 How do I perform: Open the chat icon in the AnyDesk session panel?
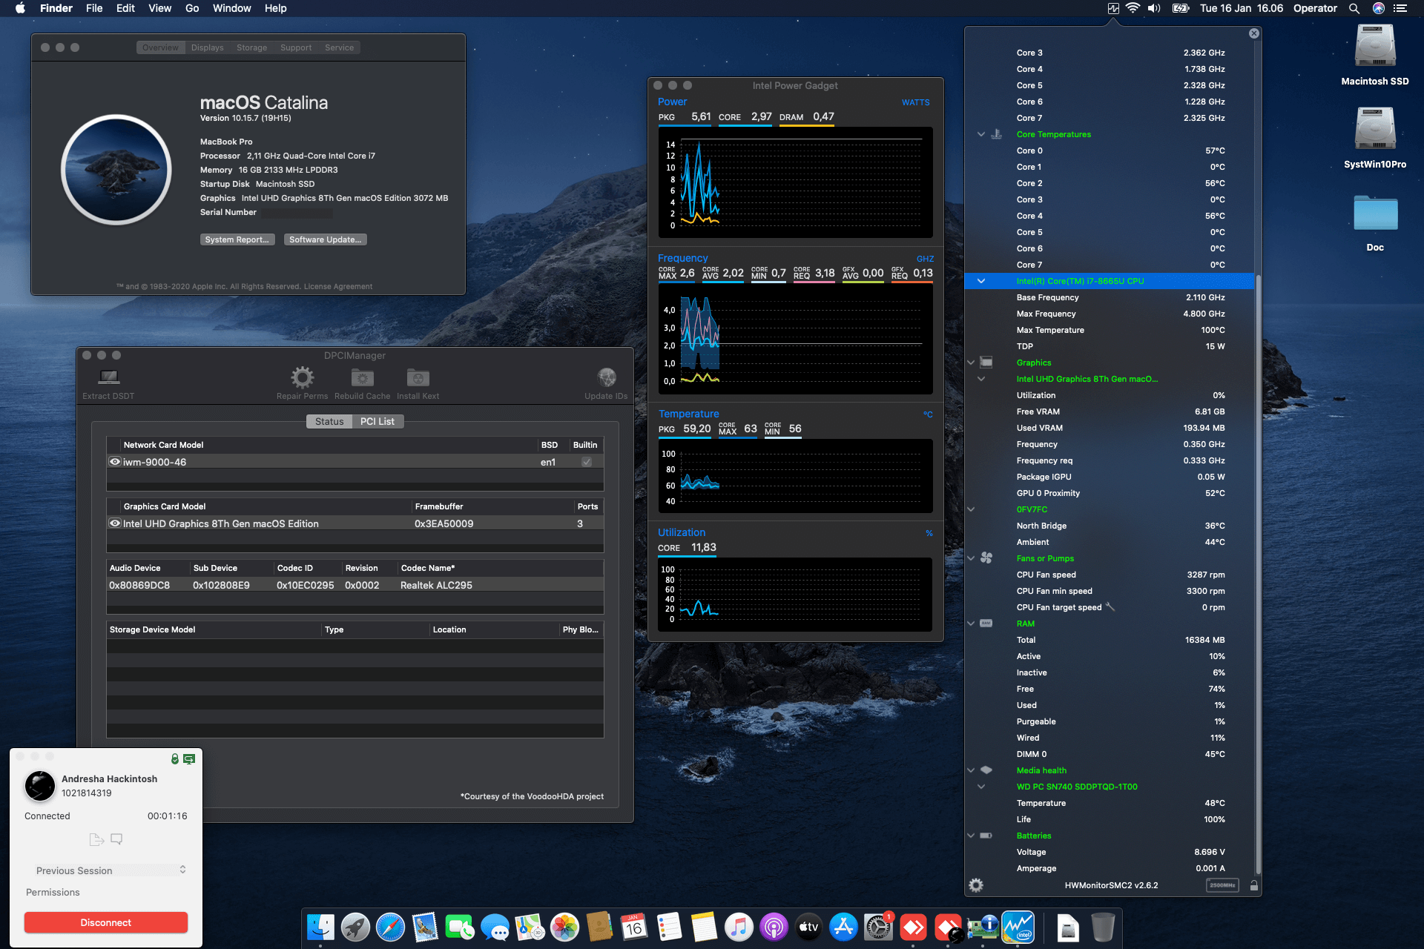tap(116, 839)
